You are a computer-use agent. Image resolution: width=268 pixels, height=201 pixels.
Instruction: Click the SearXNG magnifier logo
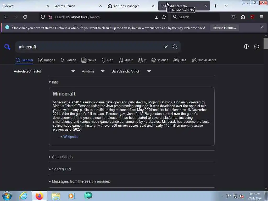coord(7,47)
